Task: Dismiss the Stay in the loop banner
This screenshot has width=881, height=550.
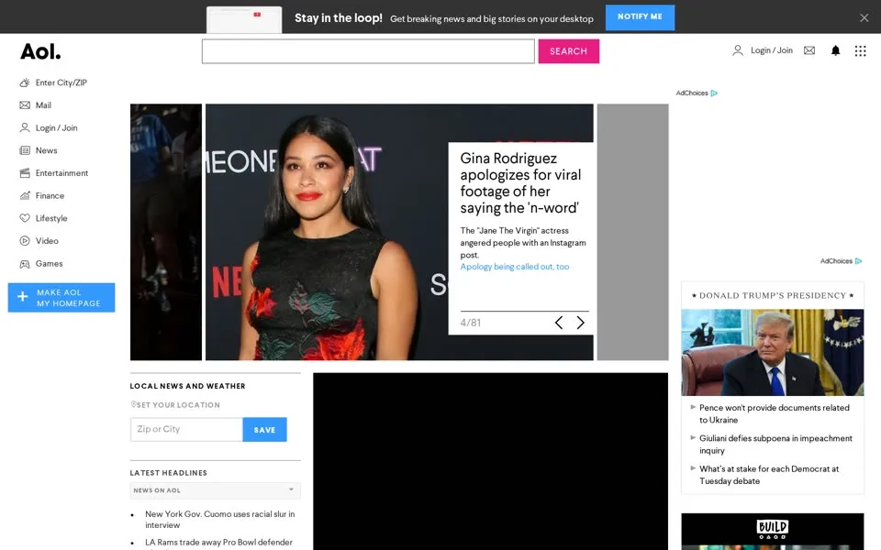Action: click(864, 18)
